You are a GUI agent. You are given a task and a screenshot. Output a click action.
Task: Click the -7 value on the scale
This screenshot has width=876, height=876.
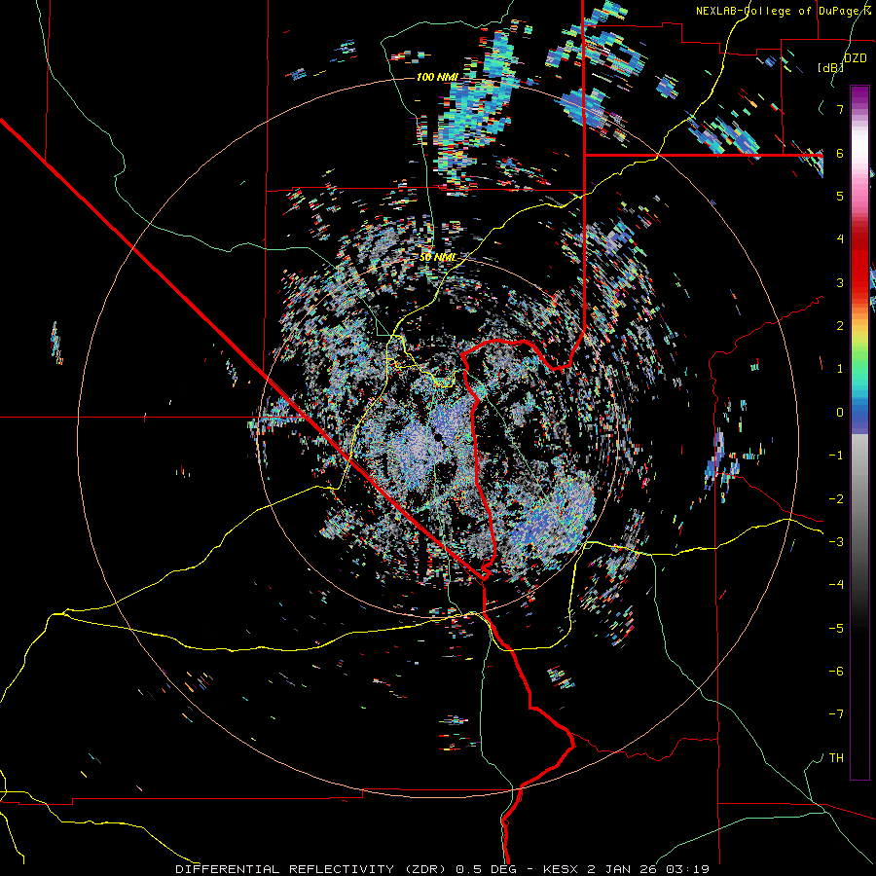click(x=836, y=714)
